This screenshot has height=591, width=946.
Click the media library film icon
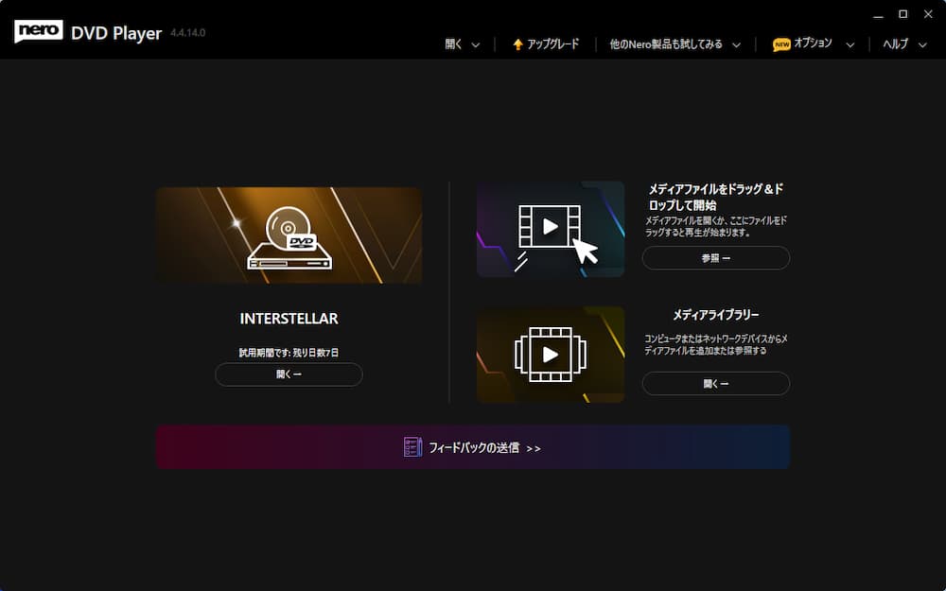[551, 355]
